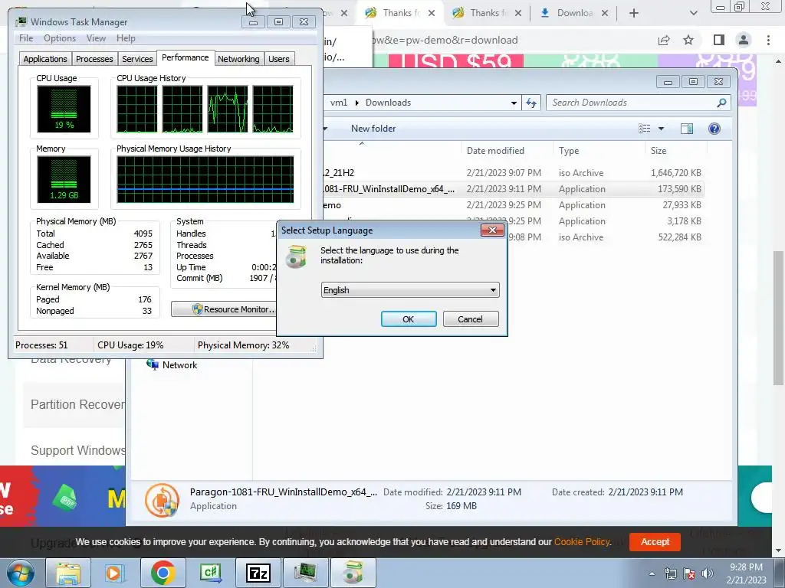Viewport: 785px width, 588px height.
Task: Open the Cookie Policy link
Action: pyautogui.click(x=582, y=541)
